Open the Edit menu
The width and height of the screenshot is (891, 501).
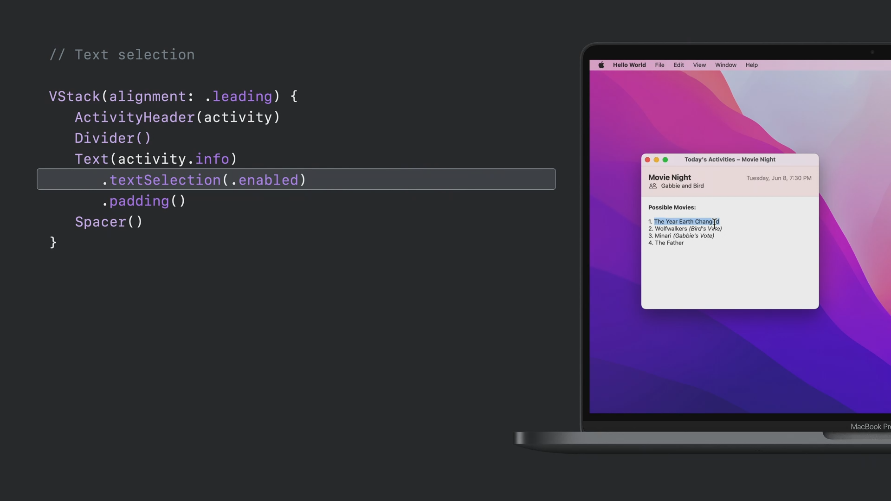678,65
